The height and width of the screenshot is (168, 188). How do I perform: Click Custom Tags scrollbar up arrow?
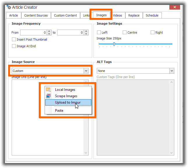[x=172, y=82]
